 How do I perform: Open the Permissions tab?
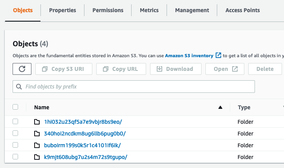108,11
